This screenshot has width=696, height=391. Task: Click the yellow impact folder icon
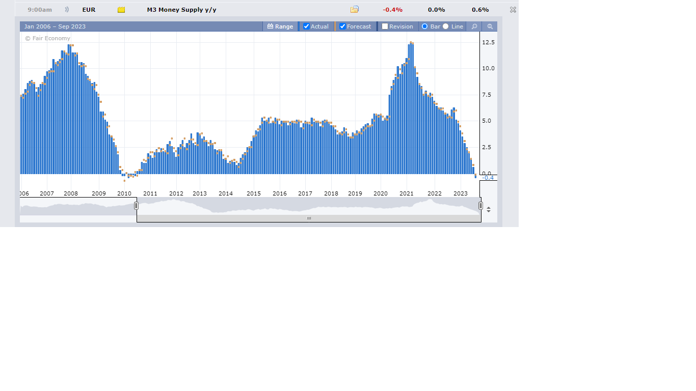pyautogui.click(x=121, y=10)
